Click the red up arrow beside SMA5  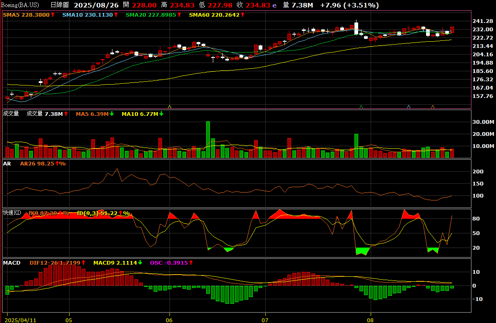(x=52, y=15)
